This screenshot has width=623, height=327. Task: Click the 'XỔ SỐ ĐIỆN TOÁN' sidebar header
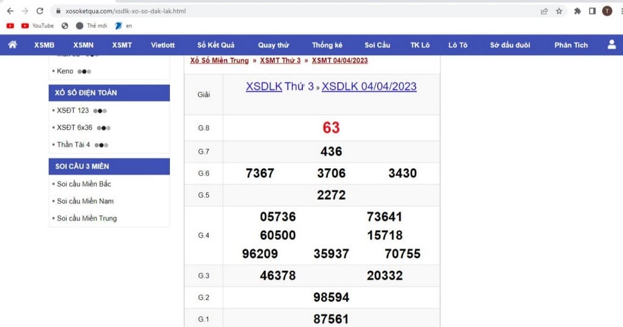[110, 93]
